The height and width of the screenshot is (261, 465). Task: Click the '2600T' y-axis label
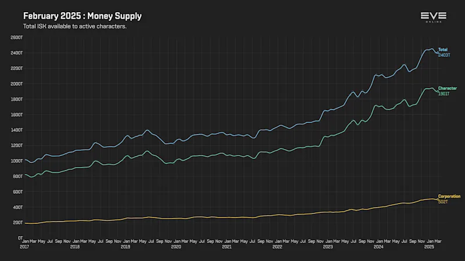[17, 38]
